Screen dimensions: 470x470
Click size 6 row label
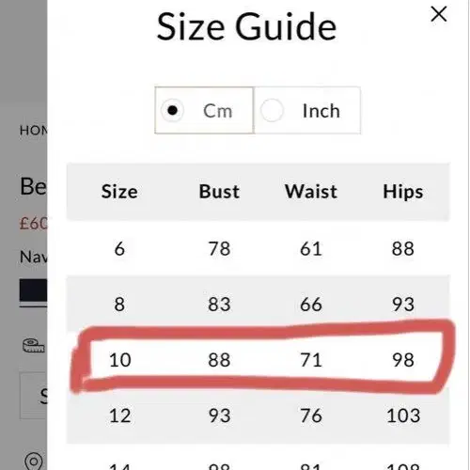pos(119,249)
